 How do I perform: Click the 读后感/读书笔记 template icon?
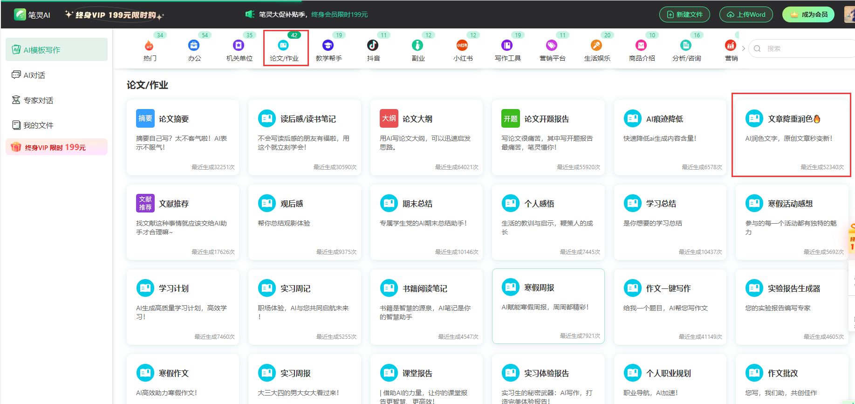267,118
